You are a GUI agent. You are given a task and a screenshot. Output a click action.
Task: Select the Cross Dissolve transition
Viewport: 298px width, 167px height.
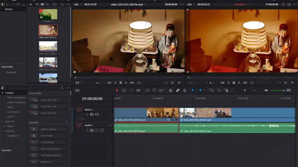[x=48, y=142]
